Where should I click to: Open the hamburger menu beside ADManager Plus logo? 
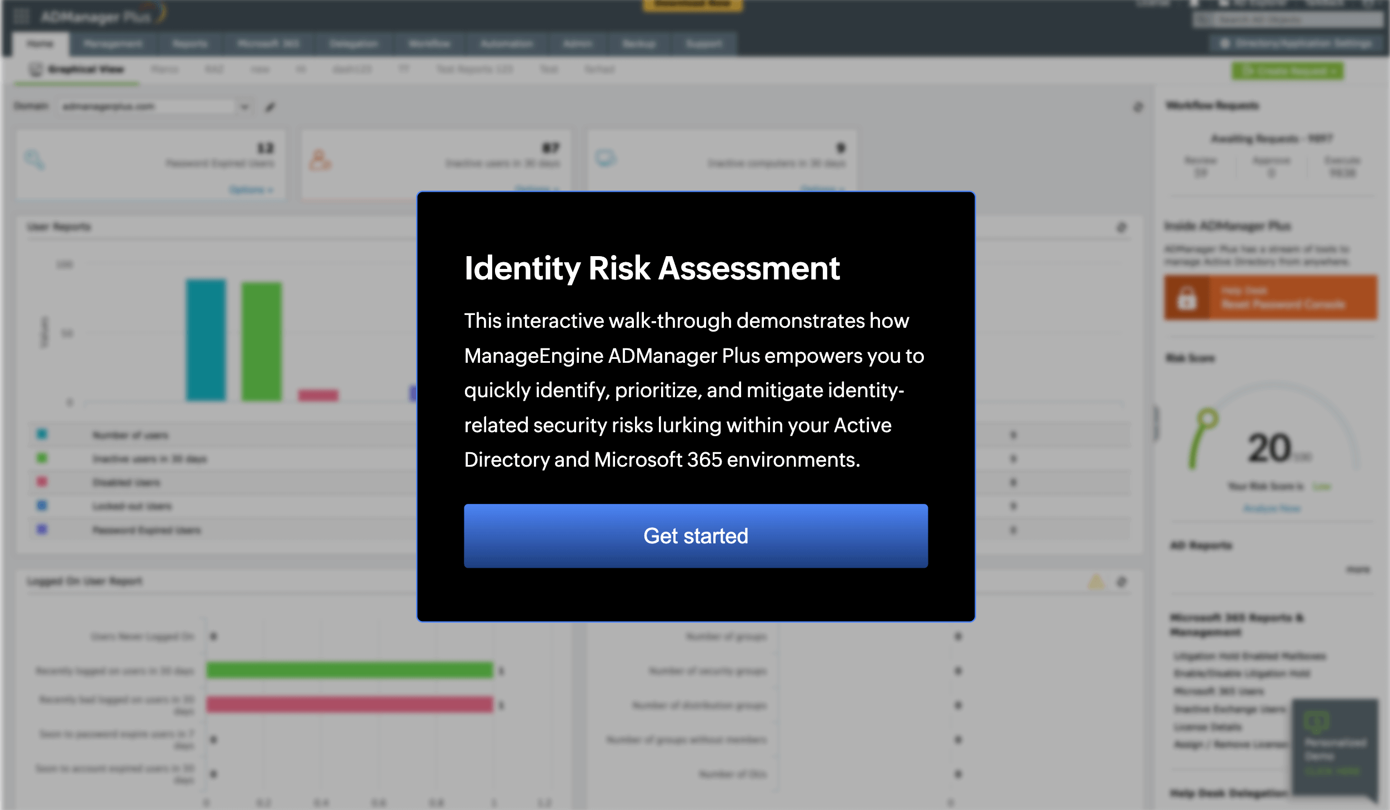pyautogui.click(x=21, y=16)
